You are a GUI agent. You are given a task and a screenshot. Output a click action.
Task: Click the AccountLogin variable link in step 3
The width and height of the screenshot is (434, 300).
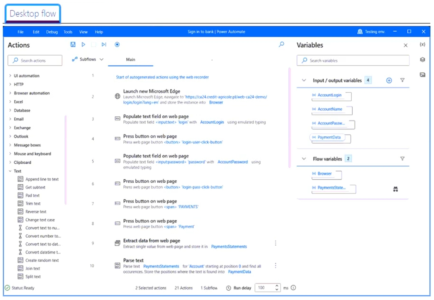[212, 122]
